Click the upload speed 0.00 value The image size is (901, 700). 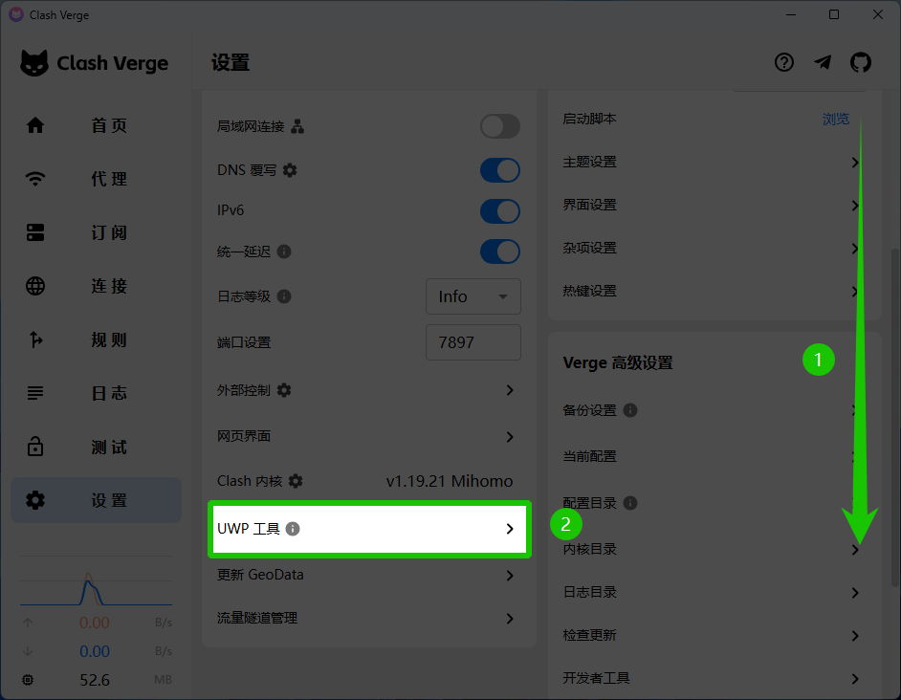[x=95, y=623]
